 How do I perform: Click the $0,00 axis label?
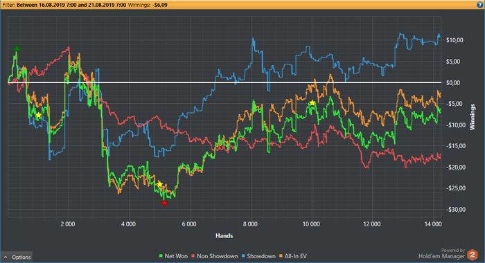click(x=453, y=82)
